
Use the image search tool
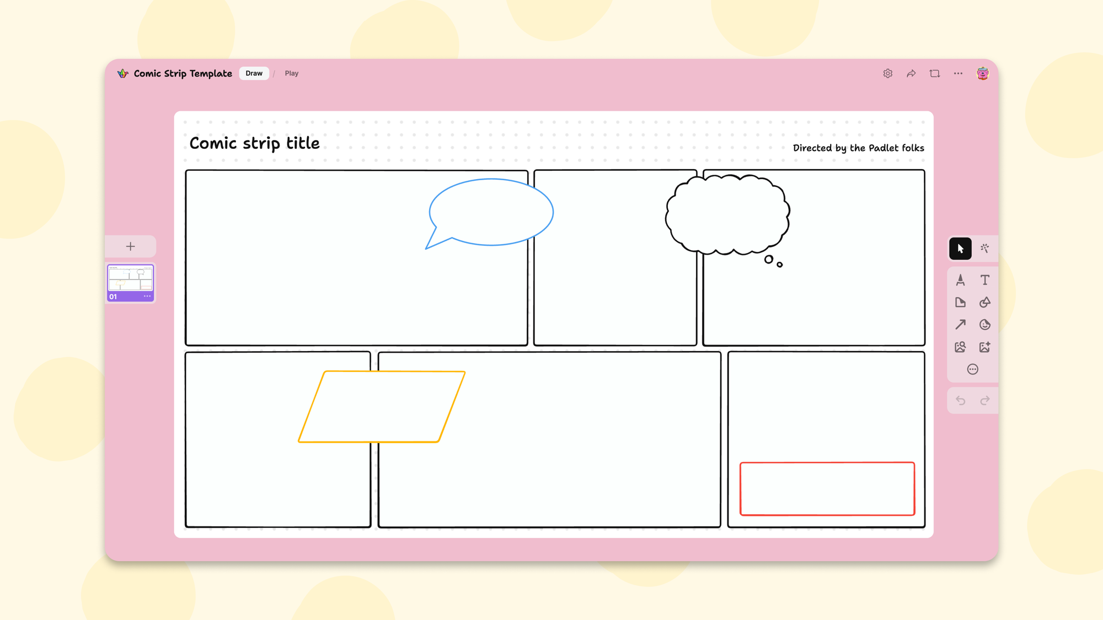[x=960, y=347]
